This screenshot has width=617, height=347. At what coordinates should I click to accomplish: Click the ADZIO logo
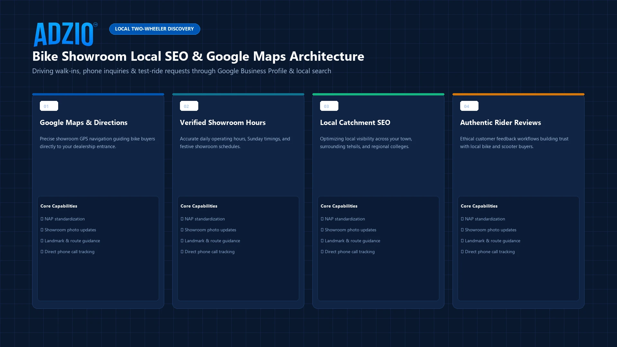pyautogui.click(x=65, y=34)
